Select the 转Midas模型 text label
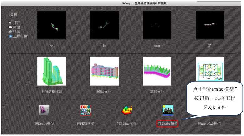The width and height of the screenshot is (244, 136). [x=127, y=123]
